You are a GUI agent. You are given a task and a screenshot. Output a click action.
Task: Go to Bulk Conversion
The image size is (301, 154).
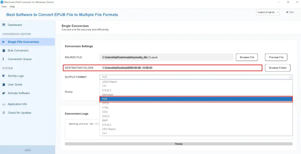(x=18, y=51)
